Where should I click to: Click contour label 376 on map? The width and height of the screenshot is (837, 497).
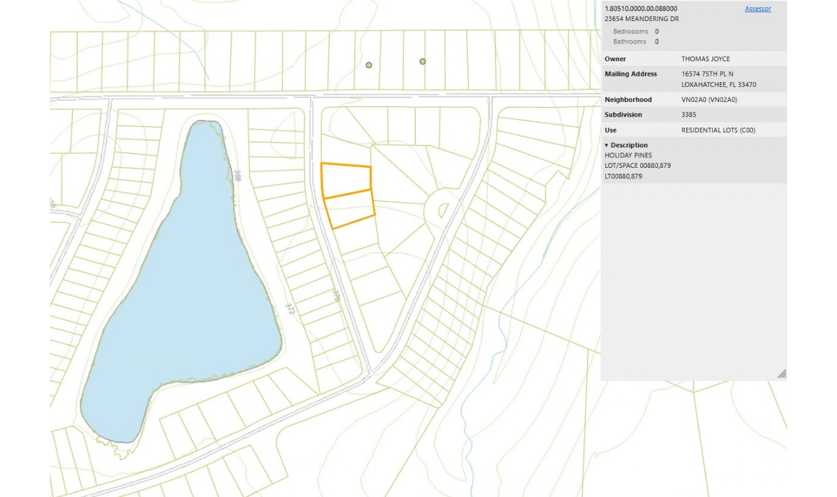(336, 296)
